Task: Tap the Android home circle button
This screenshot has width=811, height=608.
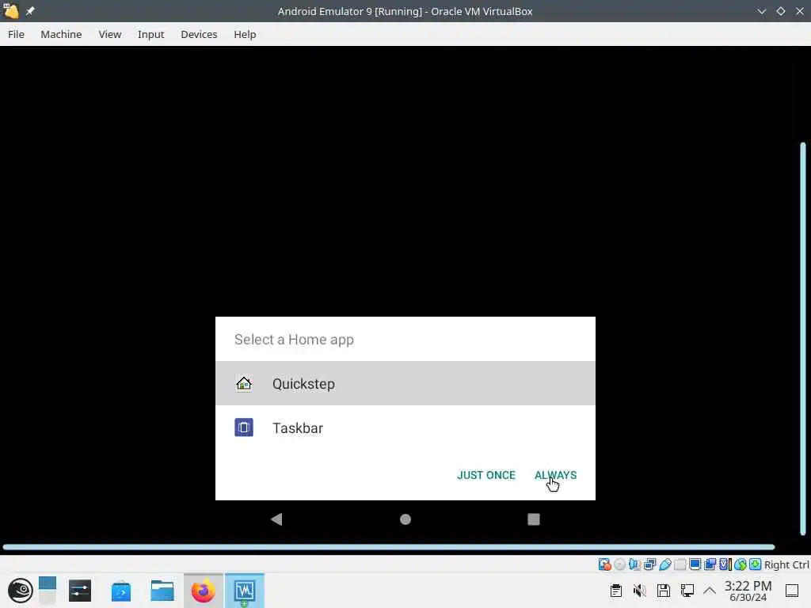Action: coord(405,519)
